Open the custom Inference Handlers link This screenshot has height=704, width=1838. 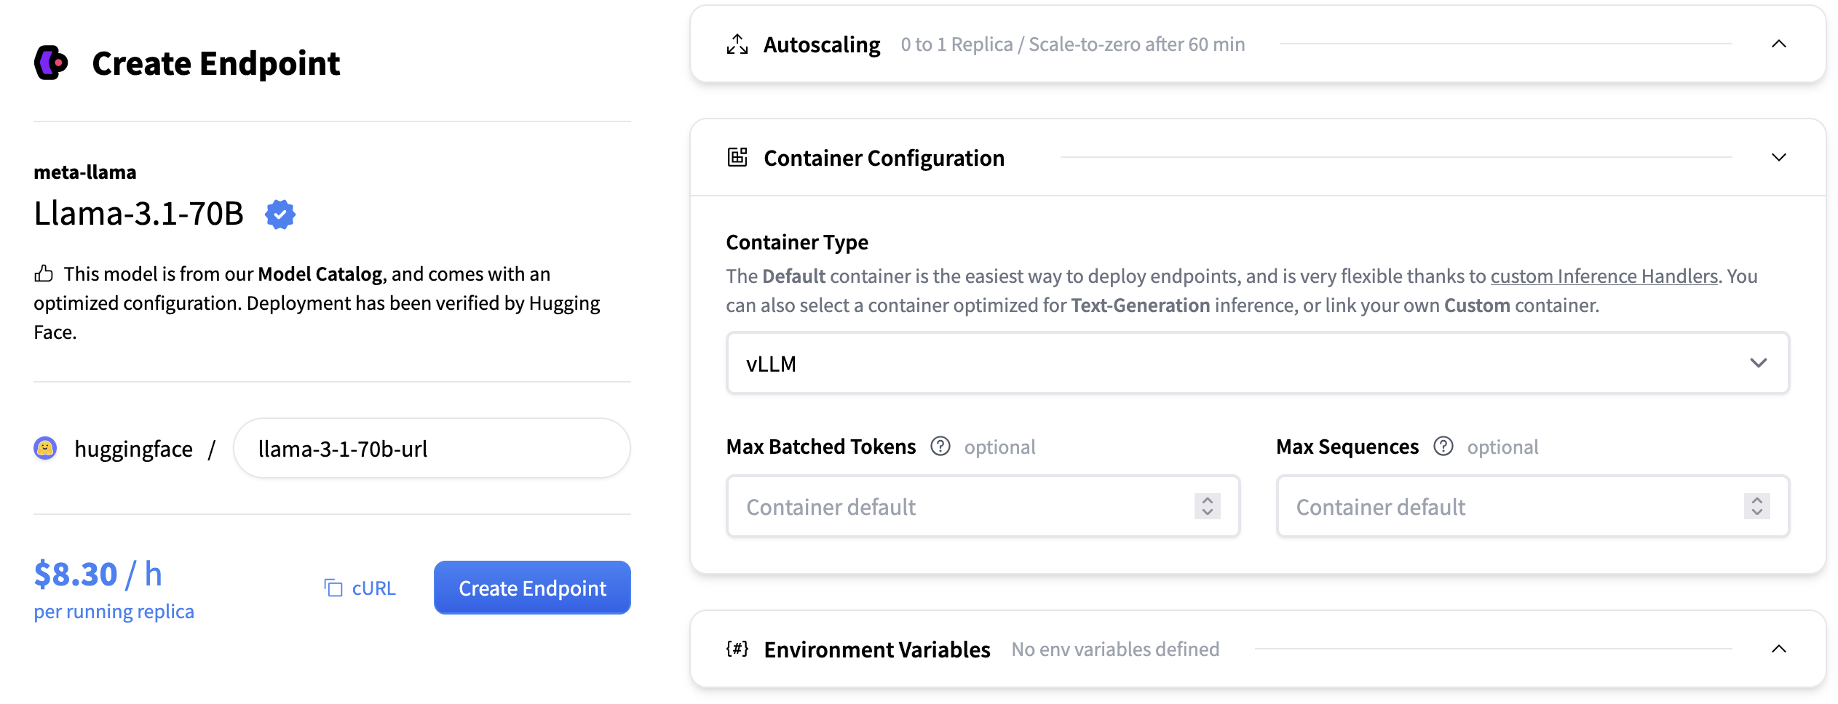pos(1604,276)
